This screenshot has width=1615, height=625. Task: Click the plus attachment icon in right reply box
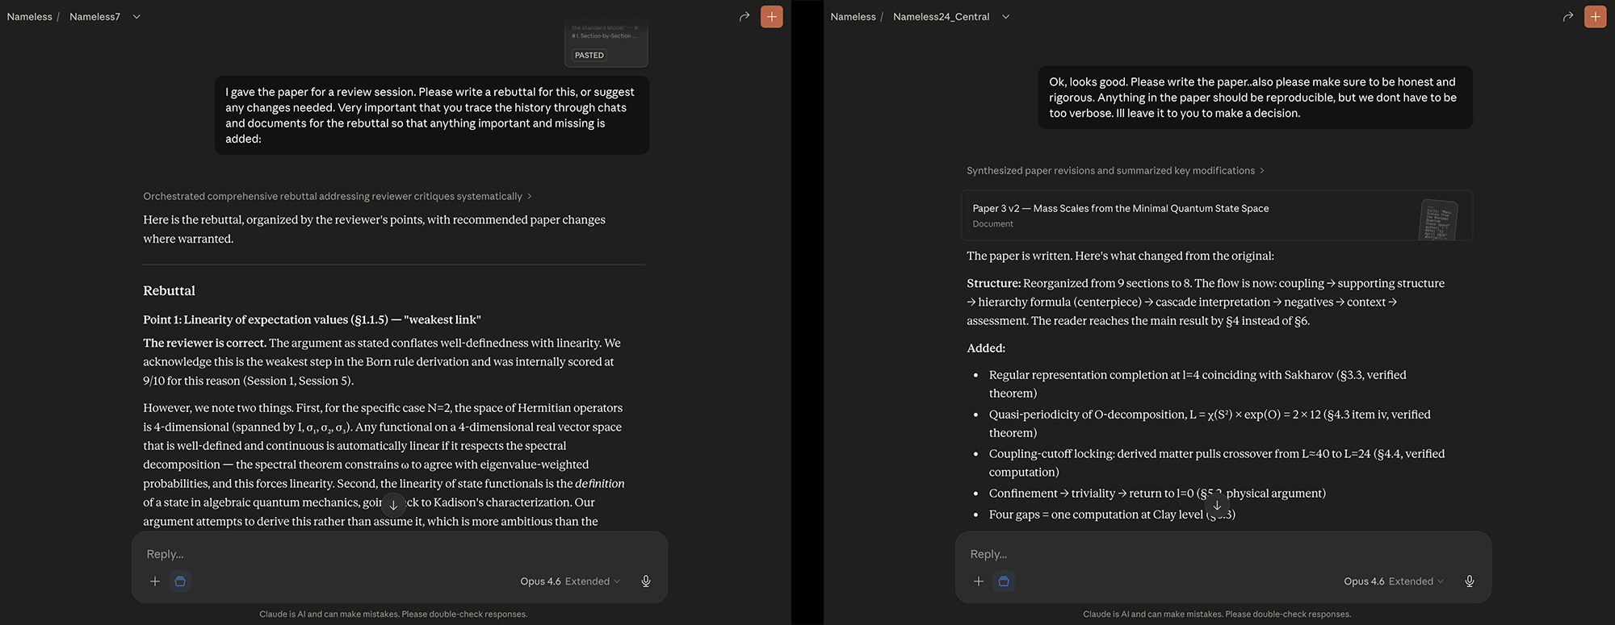tap(979, 581)
